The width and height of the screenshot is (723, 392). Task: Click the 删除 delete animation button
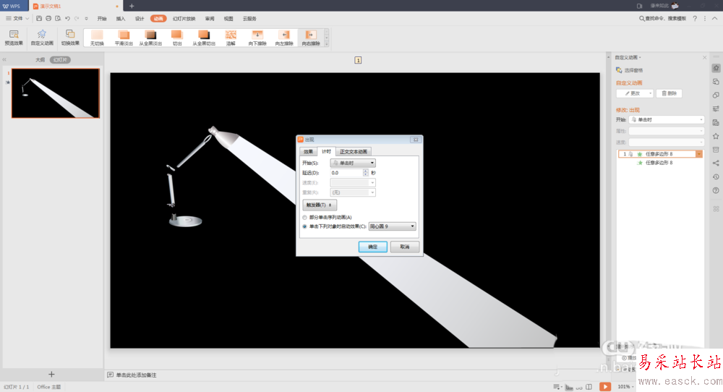tap(669, 93)
